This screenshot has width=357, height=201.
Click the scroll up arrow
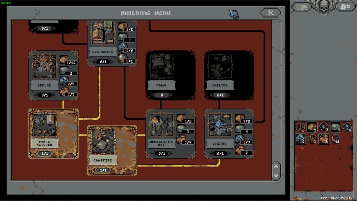276,166
